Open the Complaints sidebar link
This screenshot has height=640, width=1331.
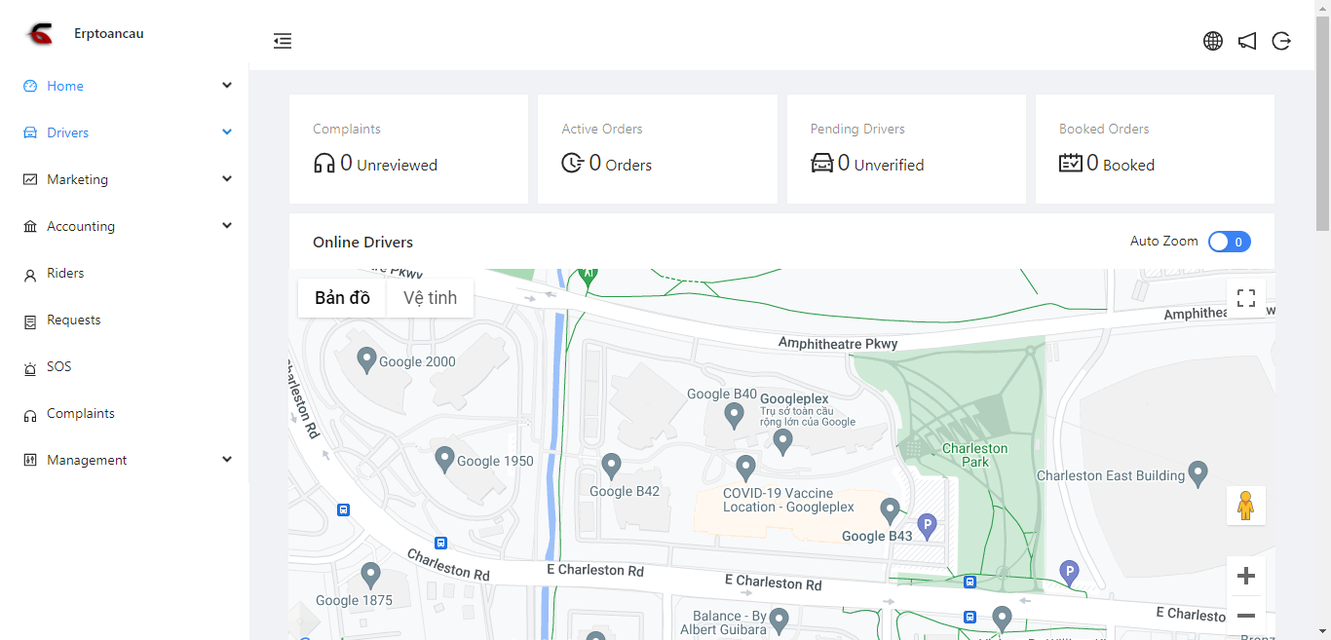point(80,414)
